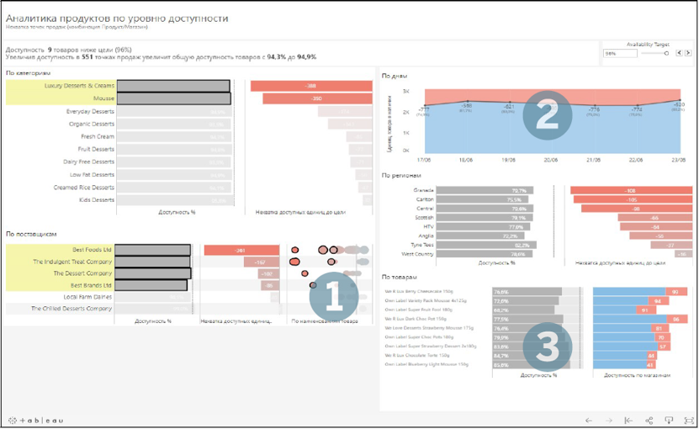Image resolution: width=699 pixels, height=429 pixels.
Task: Select Local Farm Dairies supplier row
Action: [88, 297]
